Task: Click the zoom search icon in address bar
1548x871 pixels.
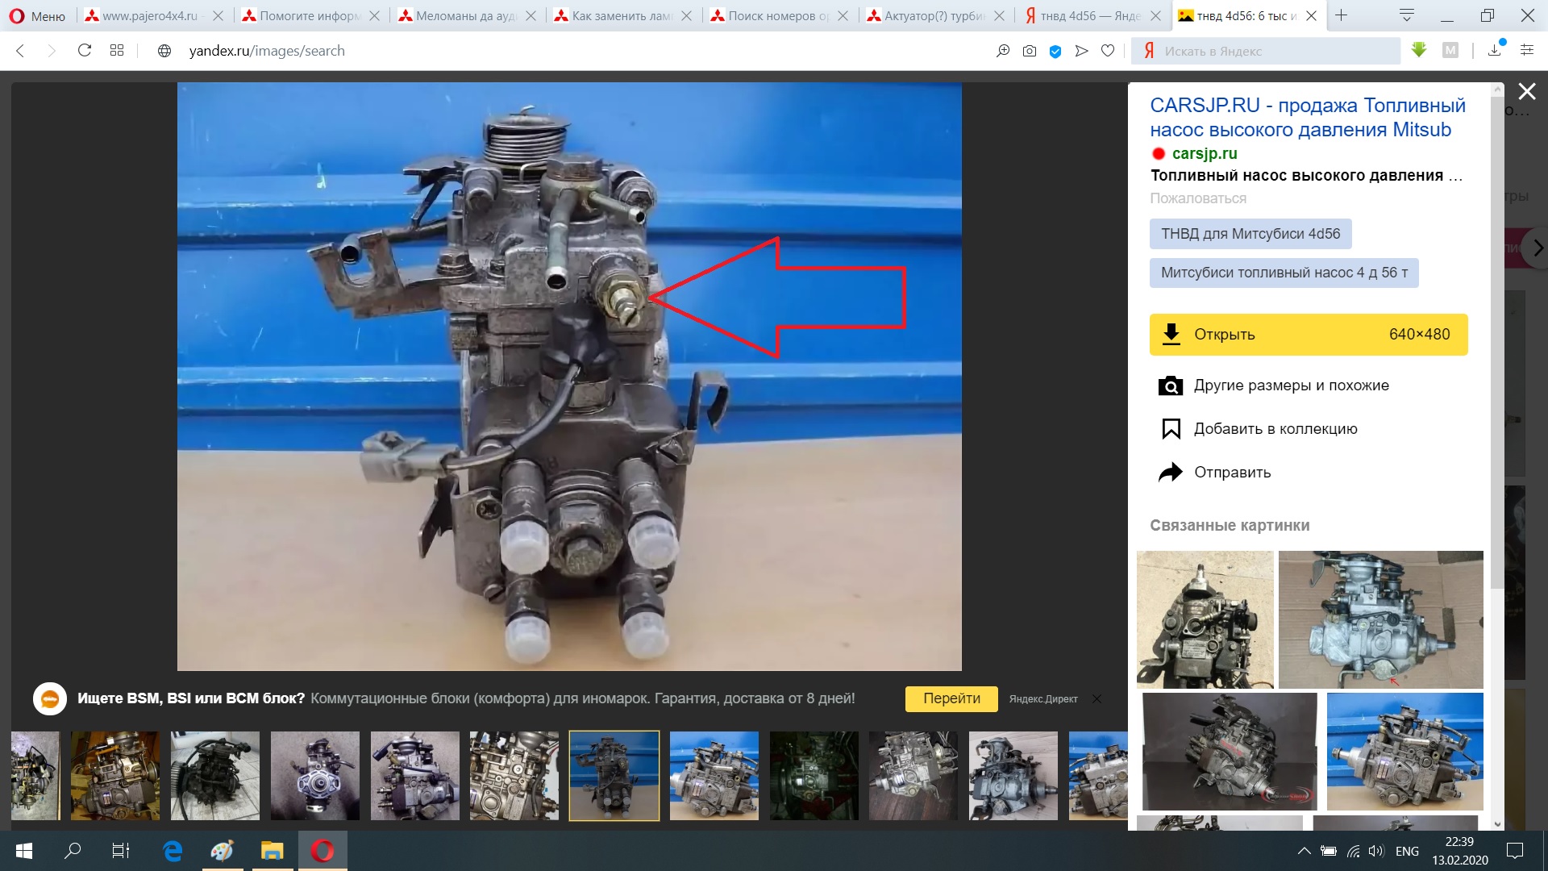Action: coord(1003,51)
